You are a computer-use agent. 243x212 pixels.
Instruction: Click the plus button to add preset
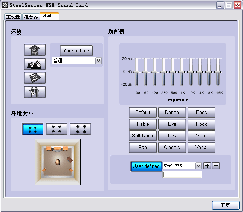pyautogui.click(x=207, y=166)
